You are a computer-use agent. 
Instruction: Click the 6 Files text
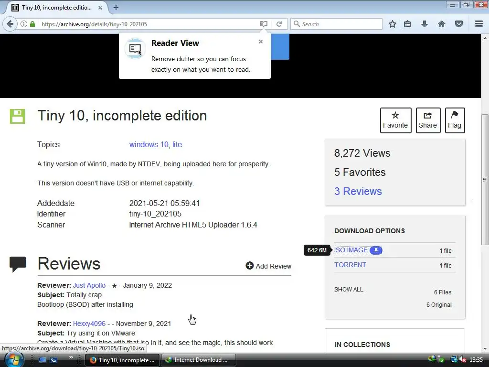443,292
